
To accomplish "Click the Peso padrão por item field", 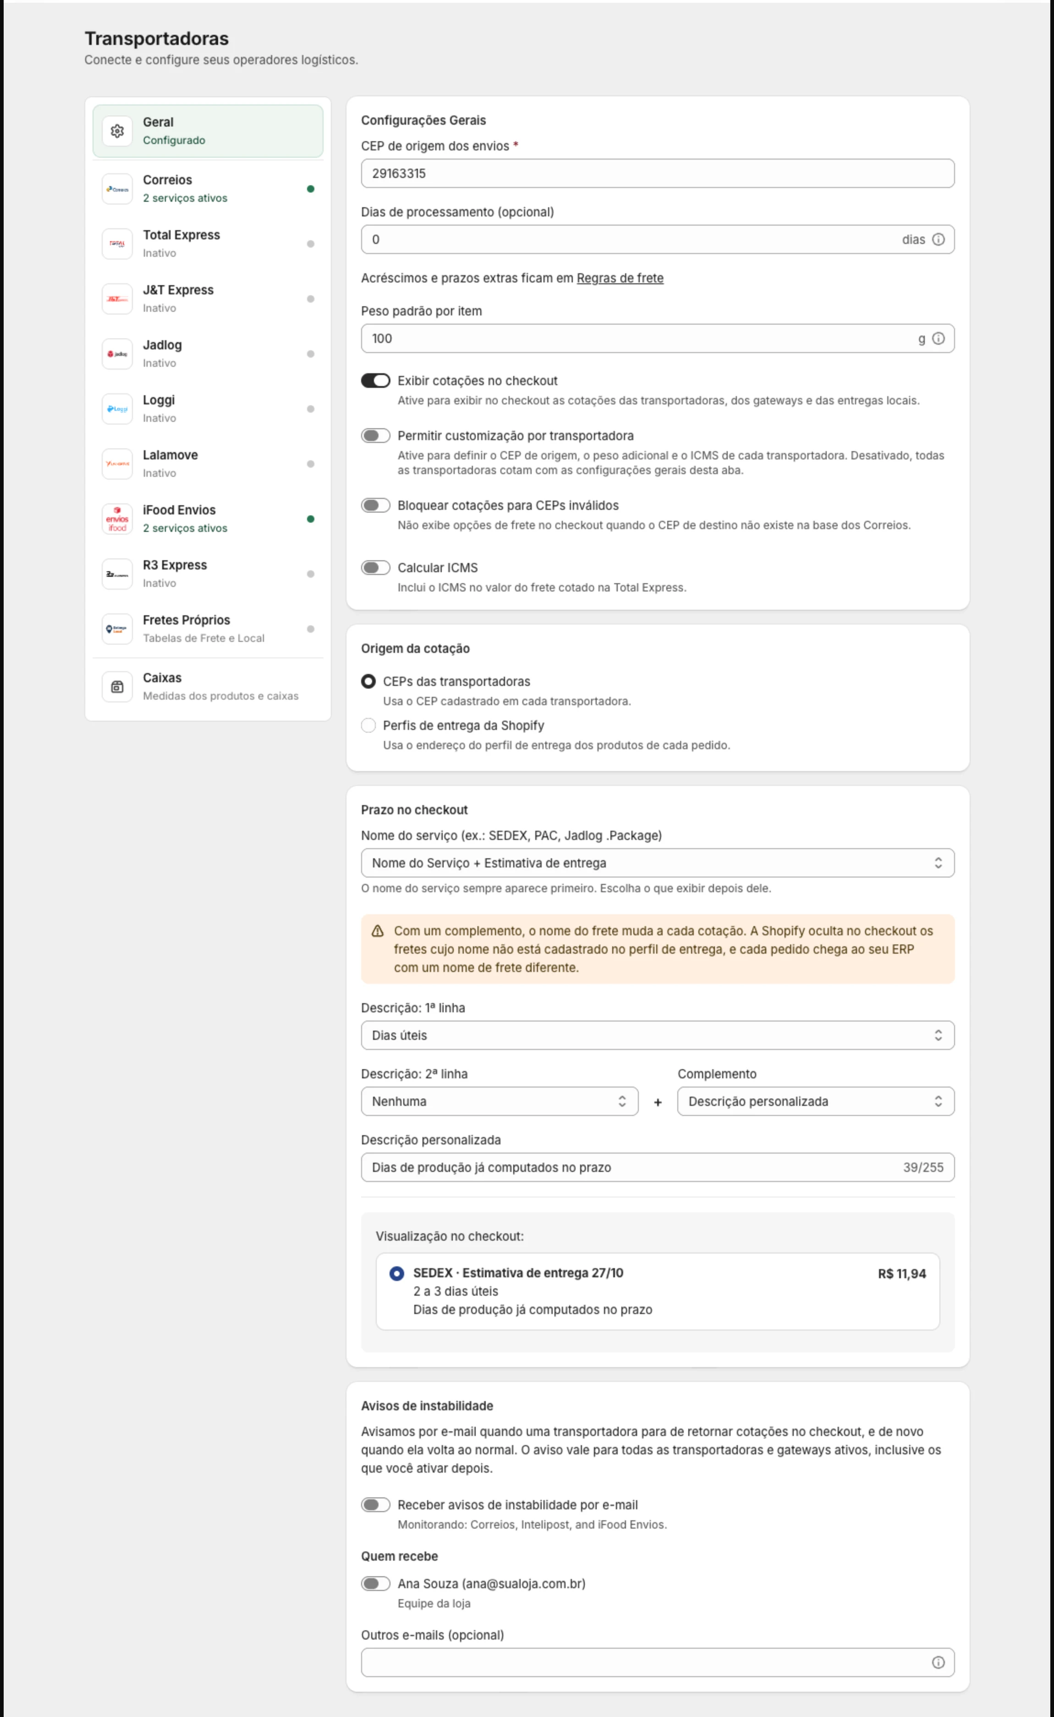I will (657, 339).
